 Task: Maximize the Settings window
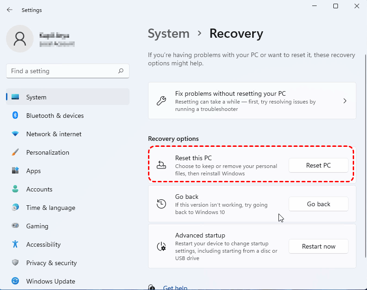pos(336,6)
